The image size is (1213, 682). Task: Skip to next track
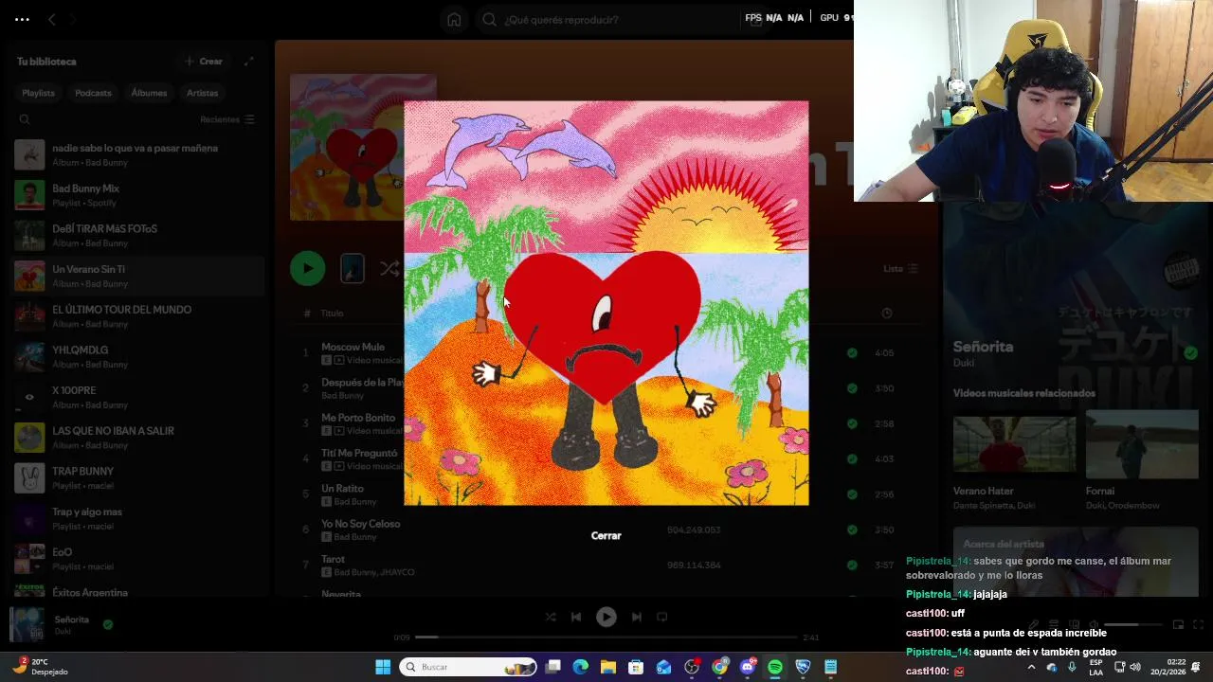click(637, 617)
